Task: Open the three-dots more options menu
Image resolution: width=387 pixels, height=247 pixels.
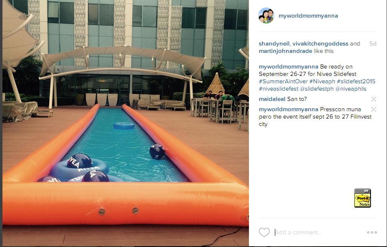Action: point(372,232)
